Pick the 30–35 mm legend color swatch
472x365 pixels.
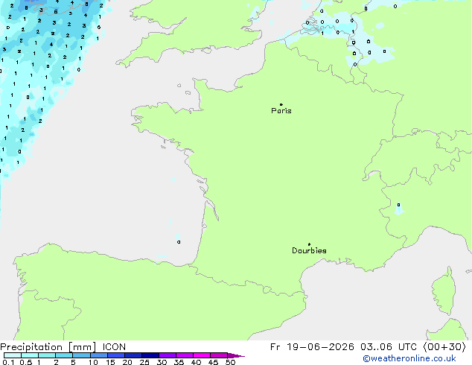[168, 355]
